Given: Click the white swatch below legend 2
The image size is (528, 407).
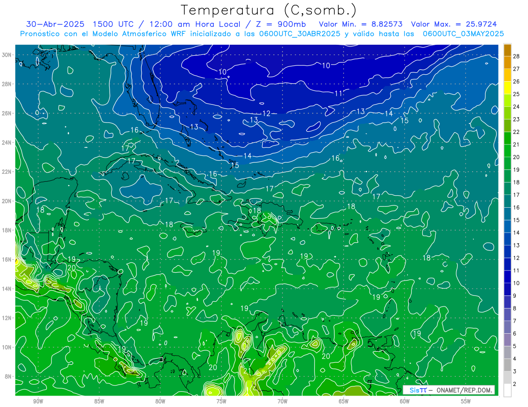Looking at the screenshot, I should [507, 390].
